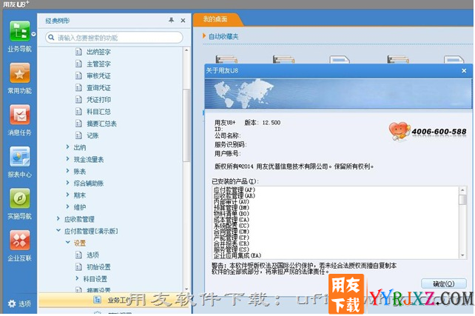475x316 pixels.
Task: Open the 消息任务 envelope icon
Action: click(x=20, y=115)
